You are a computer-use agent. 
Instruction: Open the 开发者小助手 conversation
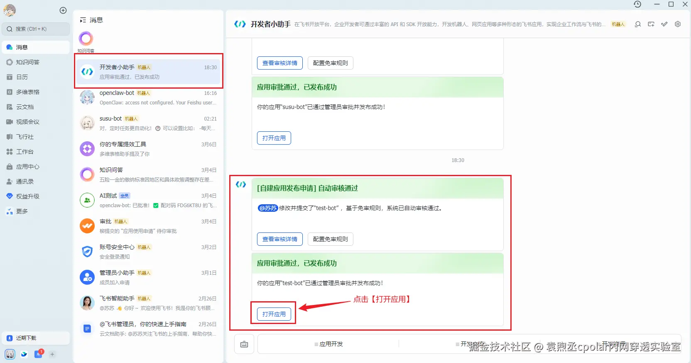point(149,72)
